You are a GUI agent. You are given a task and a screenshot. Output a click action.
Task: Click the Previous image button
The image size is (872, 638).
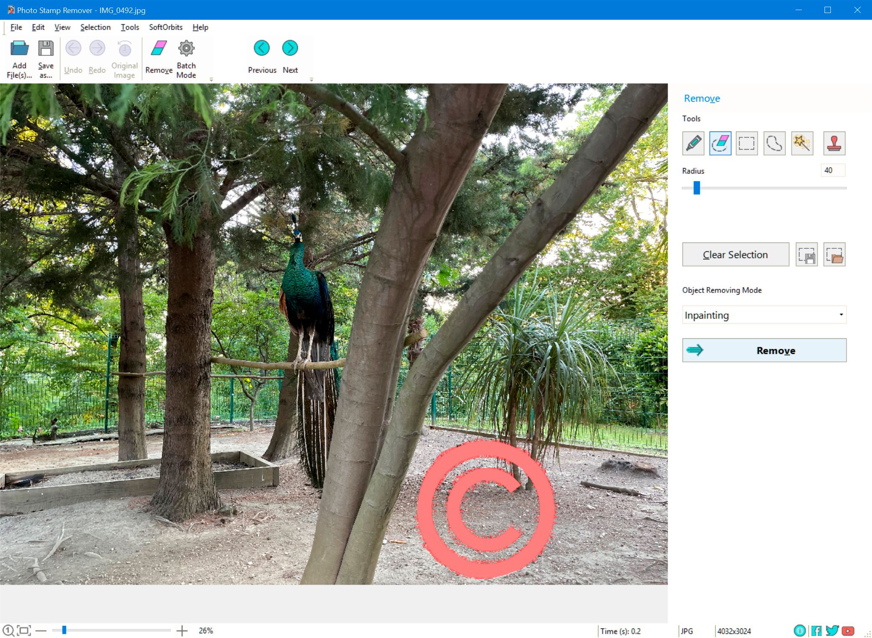pyautogui.click(x=262, y=47)
